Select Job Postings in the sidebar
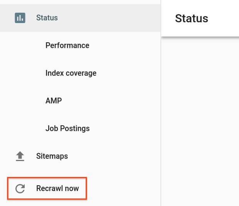This screenshot has height=206, width=239. click(x=67, y=128)
